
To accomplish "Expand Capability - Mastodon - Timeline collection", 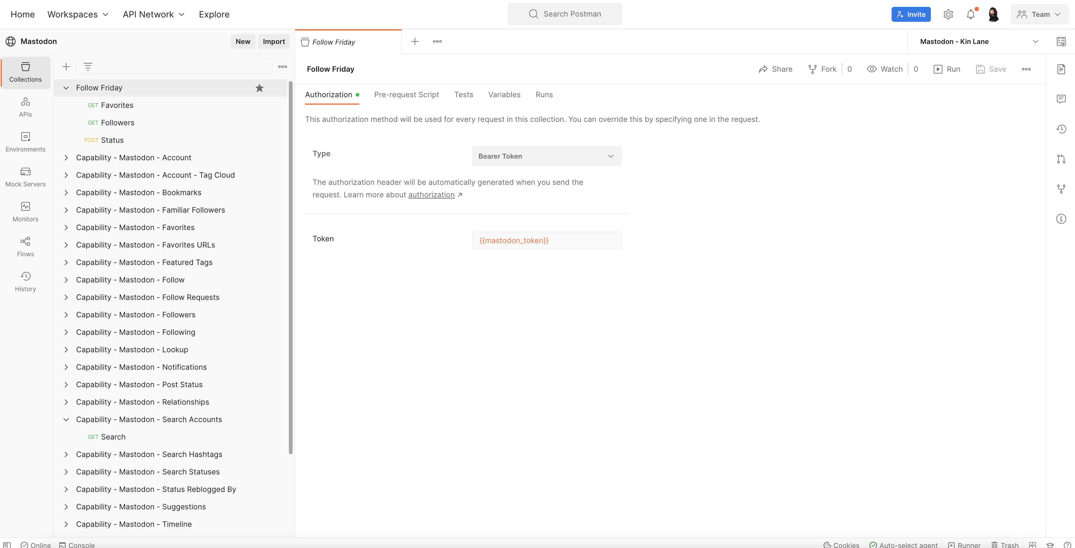I will (x=66, y=524).
